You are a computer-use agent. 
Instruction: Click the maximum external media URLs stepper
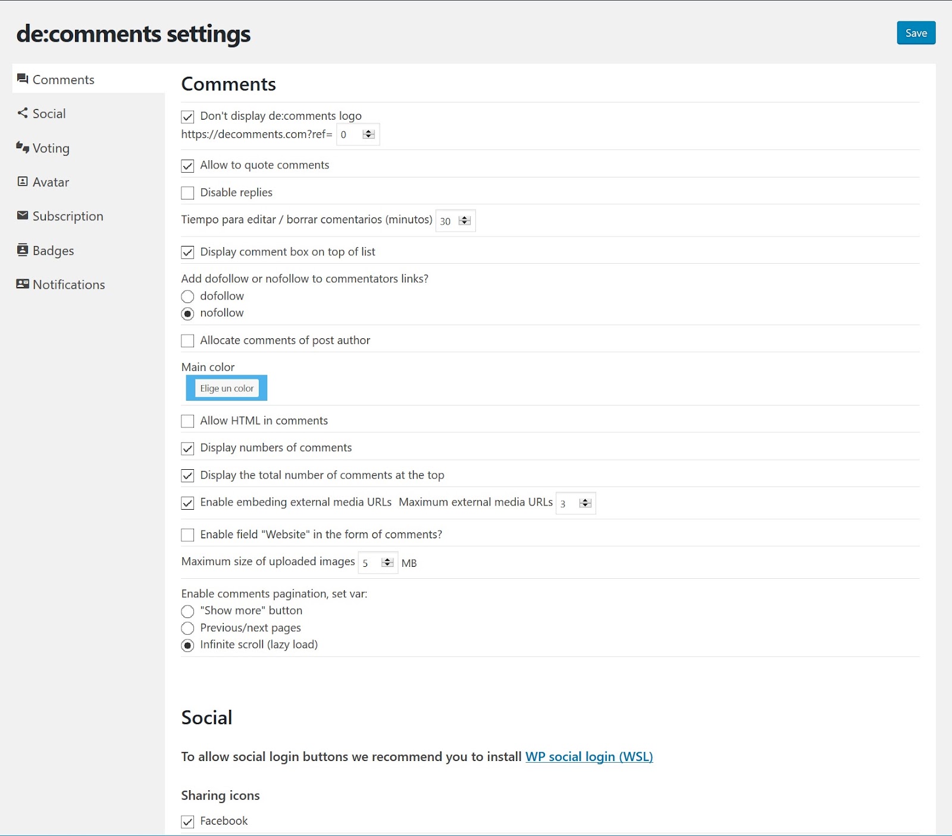point(585,503)
